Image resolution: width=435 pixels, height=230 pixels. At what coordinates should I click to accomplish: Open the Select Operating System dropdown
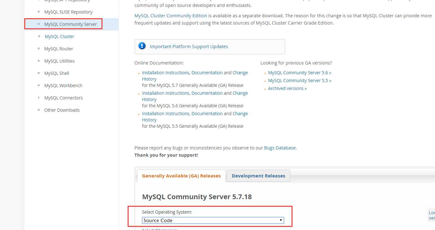[213, 220]
